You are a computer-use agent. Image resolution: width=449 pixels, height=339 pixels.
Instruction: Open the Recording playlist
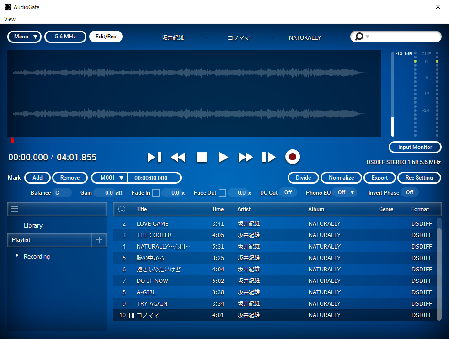[37, 257]
